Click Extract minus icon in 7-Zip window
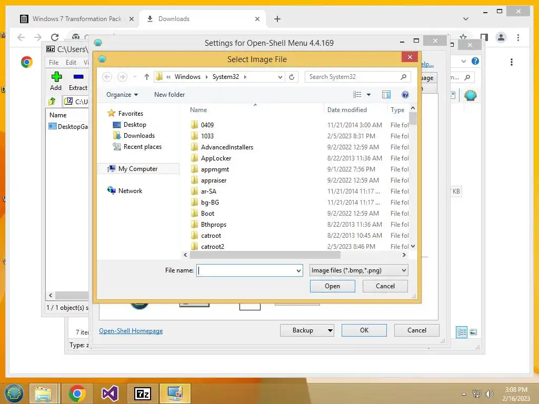The height and width of the screenshot is (404, 539). [x=78, y=77]
